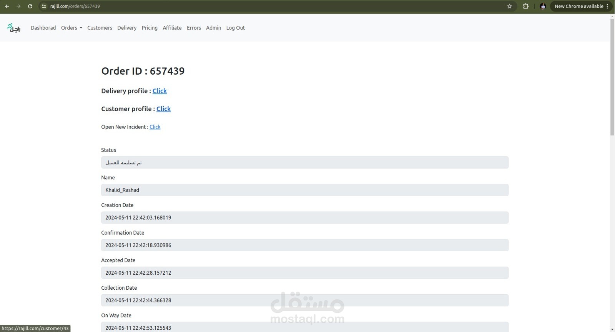615x332 pixels.
Task: Go to Dashborad in the navbar
Action: pyautogui.click(x=43, y=28)
